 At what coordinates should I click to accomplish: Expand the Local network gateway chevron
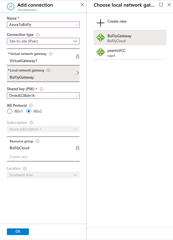point(77,73)
